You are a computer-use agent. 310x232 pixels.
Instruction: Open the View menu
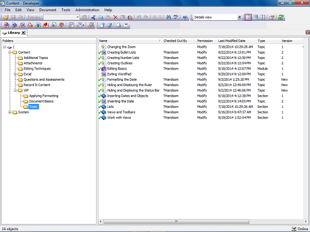pos(31,10)
